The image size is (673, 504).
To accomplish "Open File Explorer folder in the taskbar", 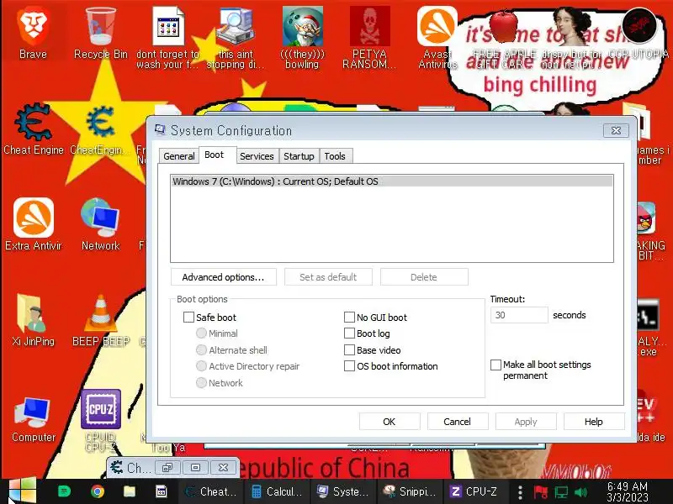I will (130, 491).
